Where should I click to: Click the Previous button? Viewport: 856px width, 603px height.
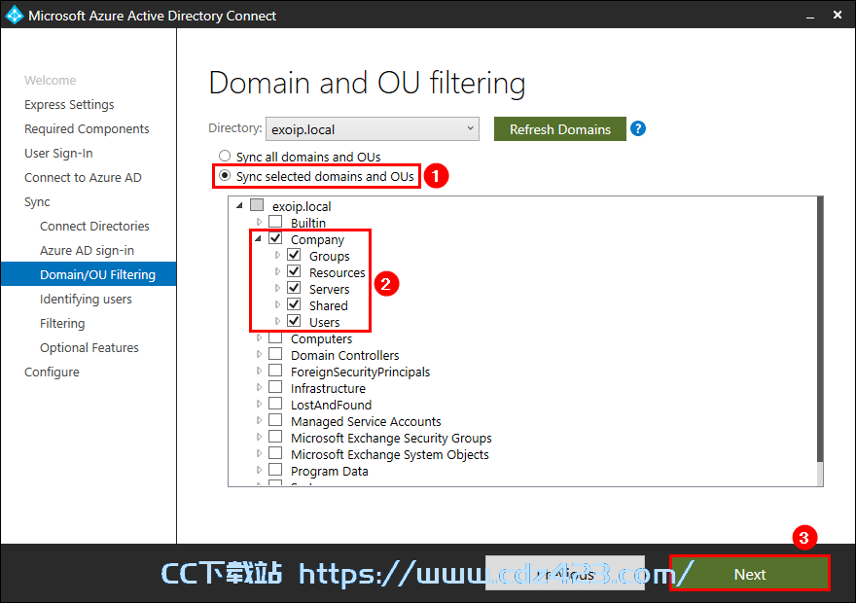tap(565, 574)
